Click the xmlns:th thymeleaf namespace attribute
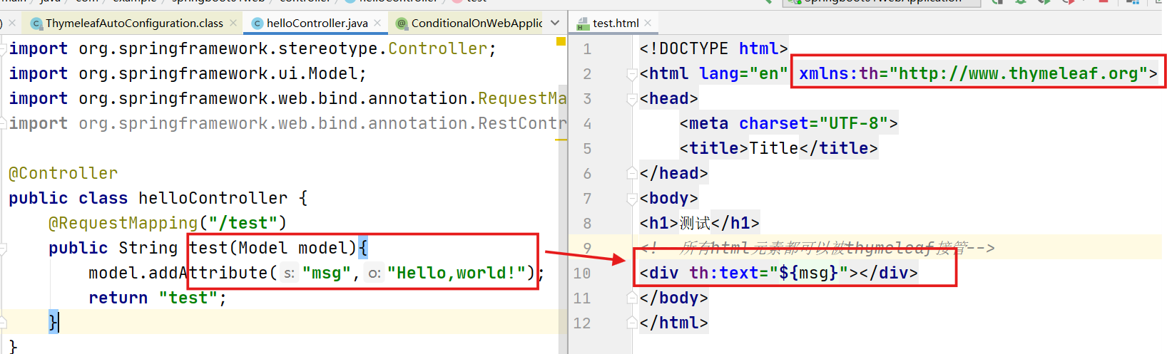The image size is (1167, 354). (x=973, y=73)
